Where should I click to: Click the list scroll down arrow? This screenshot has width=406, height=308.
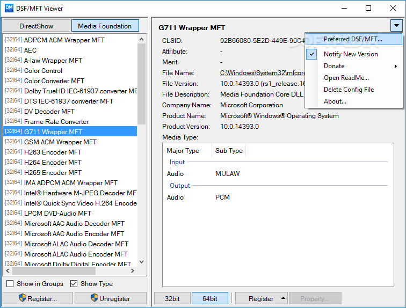click(x=141, y=262)
